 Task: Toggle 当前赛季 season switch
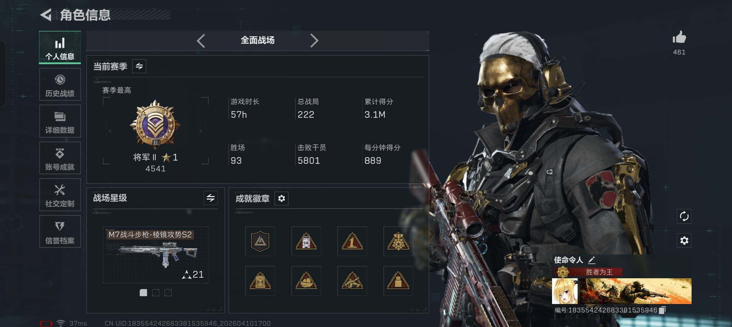[x=139, y=66]
